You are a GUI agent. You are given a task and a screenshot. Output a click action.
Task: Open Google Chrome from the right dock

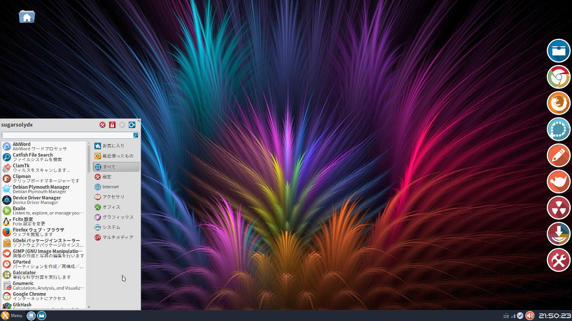click(x=559, y=77)
